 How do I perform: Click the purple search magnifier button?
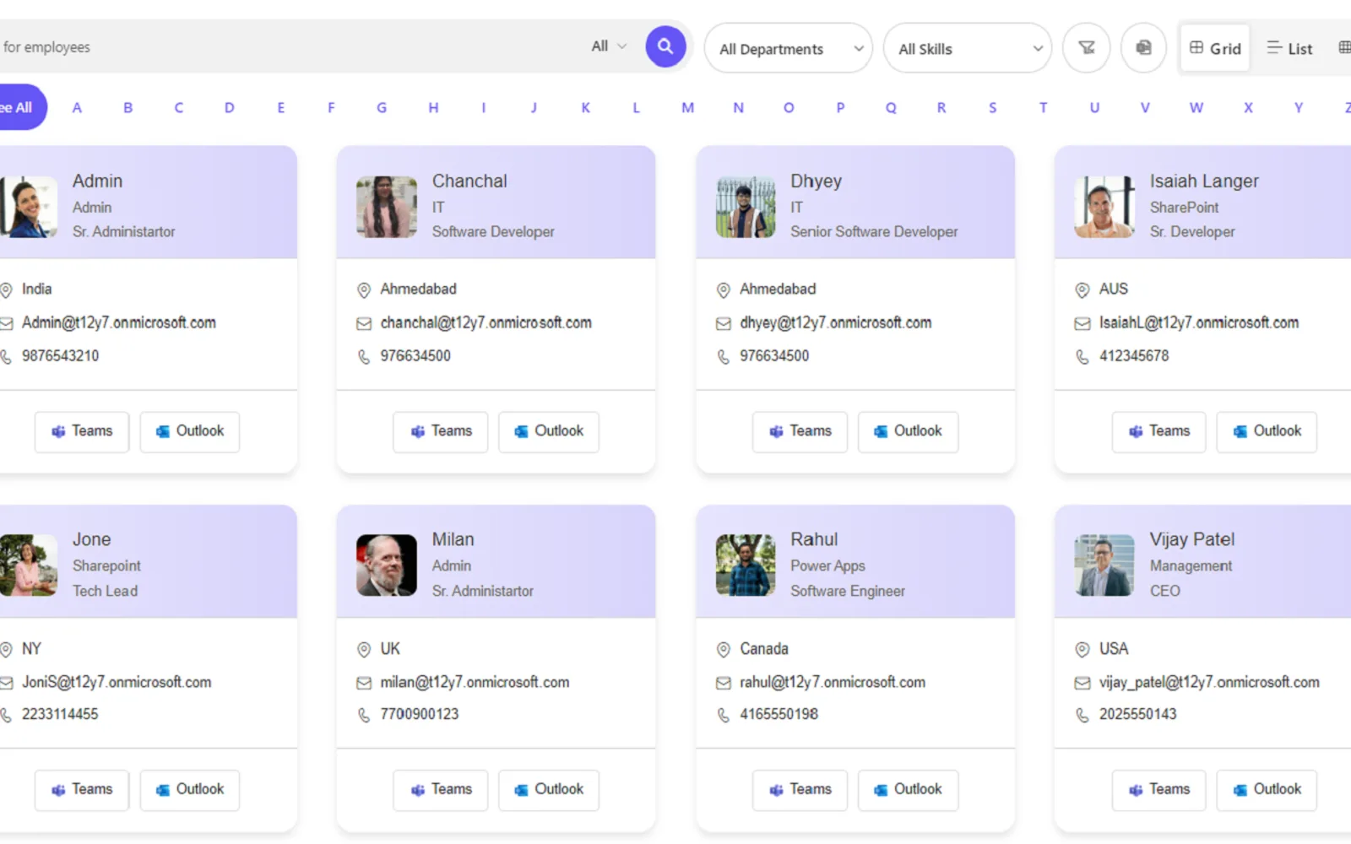(x=665, y=46)
